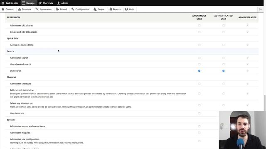Click the admin toolbar tab

tap(63, 3)
